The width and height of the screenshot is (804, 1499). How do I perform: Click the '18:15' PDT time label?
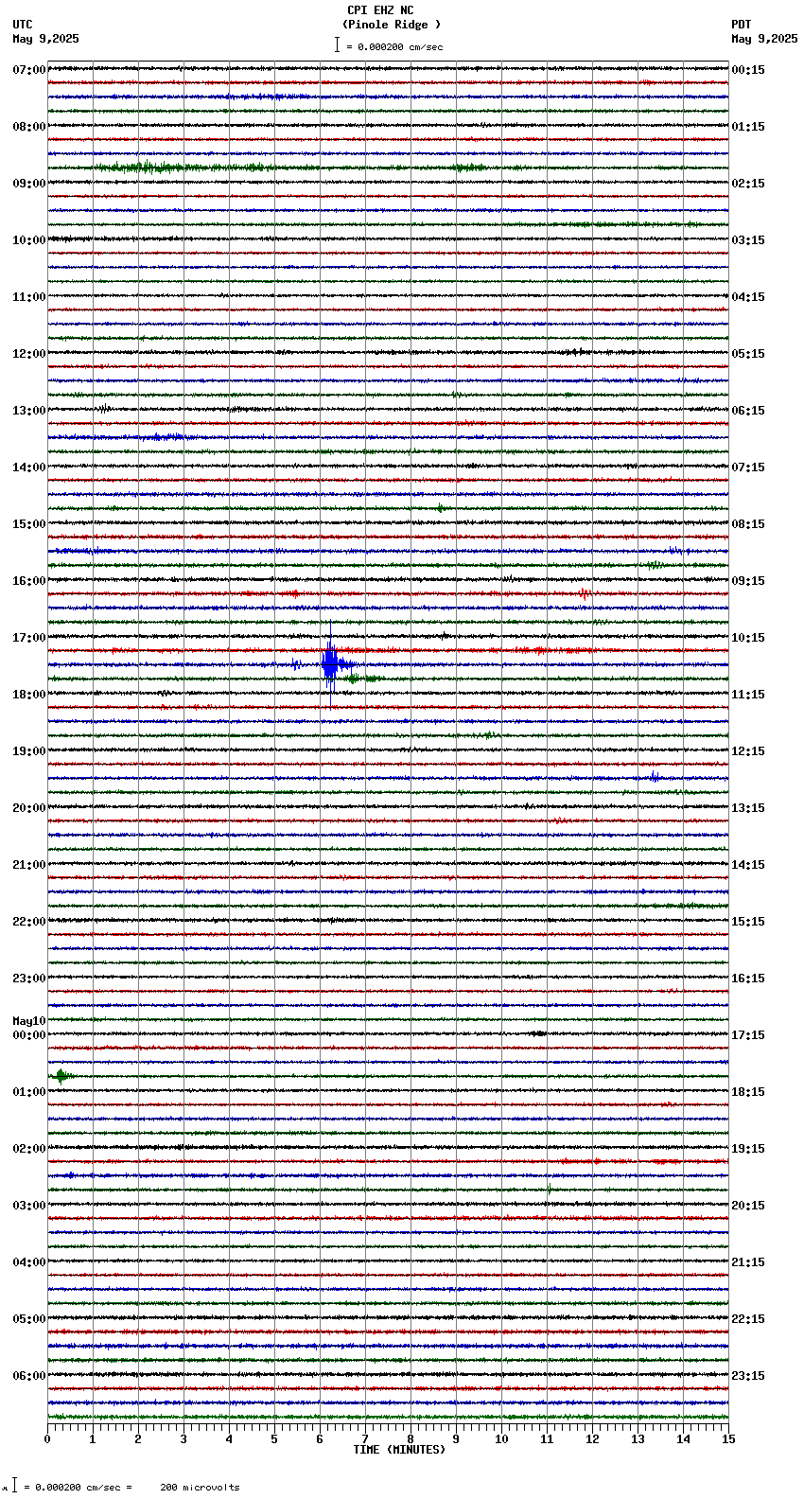click(748, 1092)
